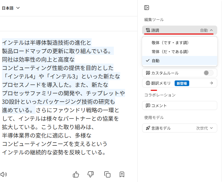Open the コメント button
The width and height of the screenshot is (222, 182).
point(179,105)
